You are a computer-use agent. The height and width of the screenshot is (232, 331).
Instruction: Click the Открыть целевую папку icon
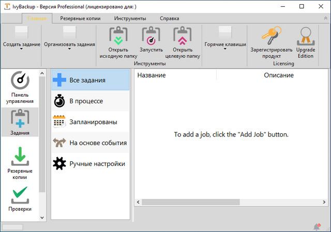click(183, 37)
